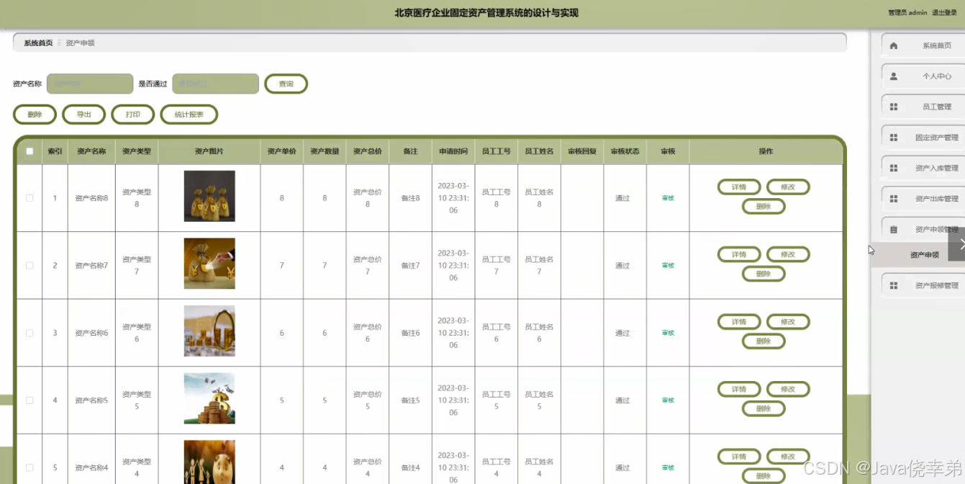This screenshot has width=965, height=484.
Task: Click the 审核 link in row 2
Action: pos(668,266)
